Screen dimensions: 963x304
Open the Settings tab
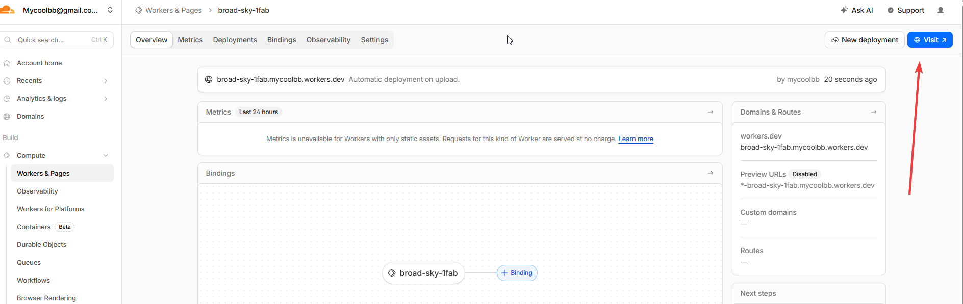(374, 40)
